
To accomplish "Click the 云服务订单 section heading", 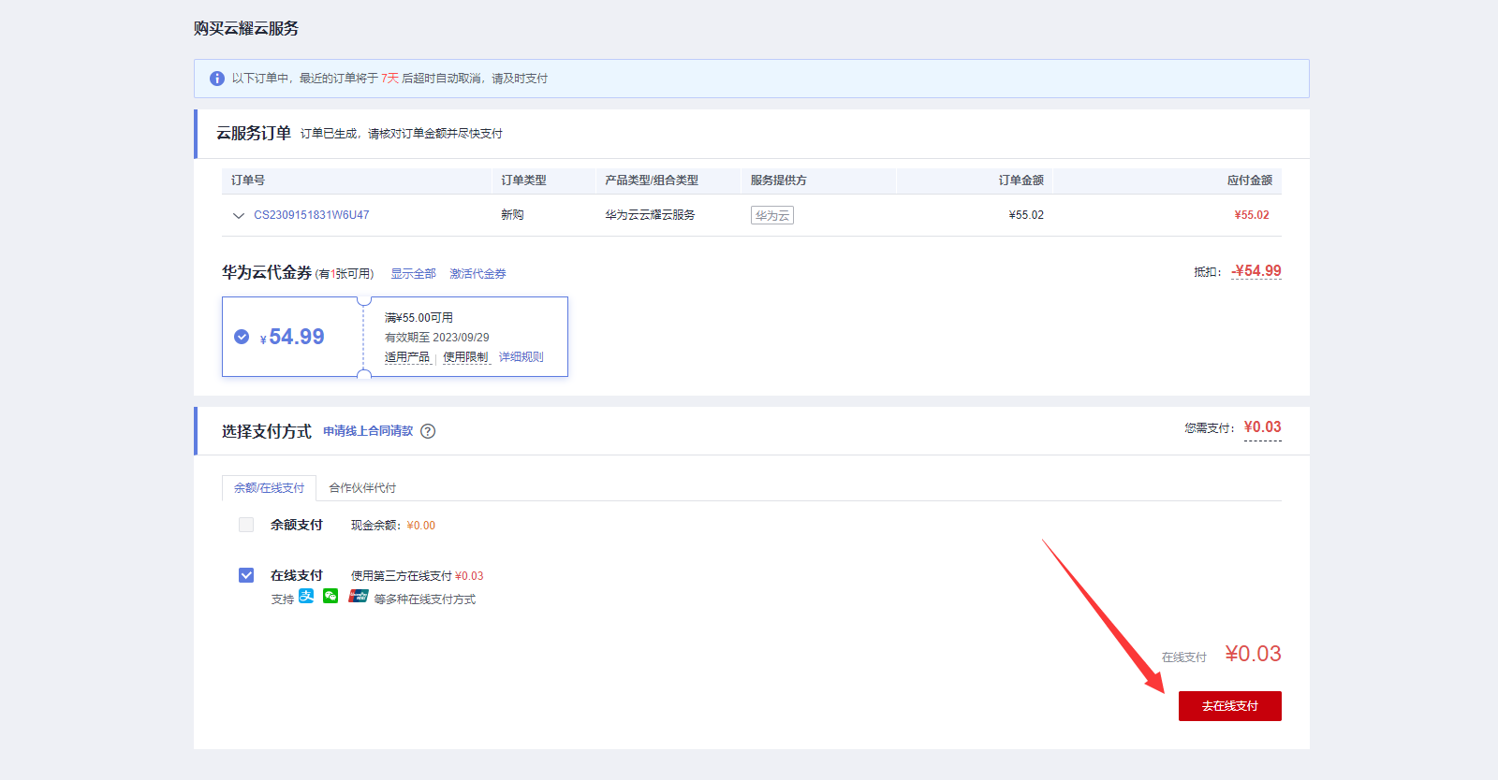I will pos(254,134).
